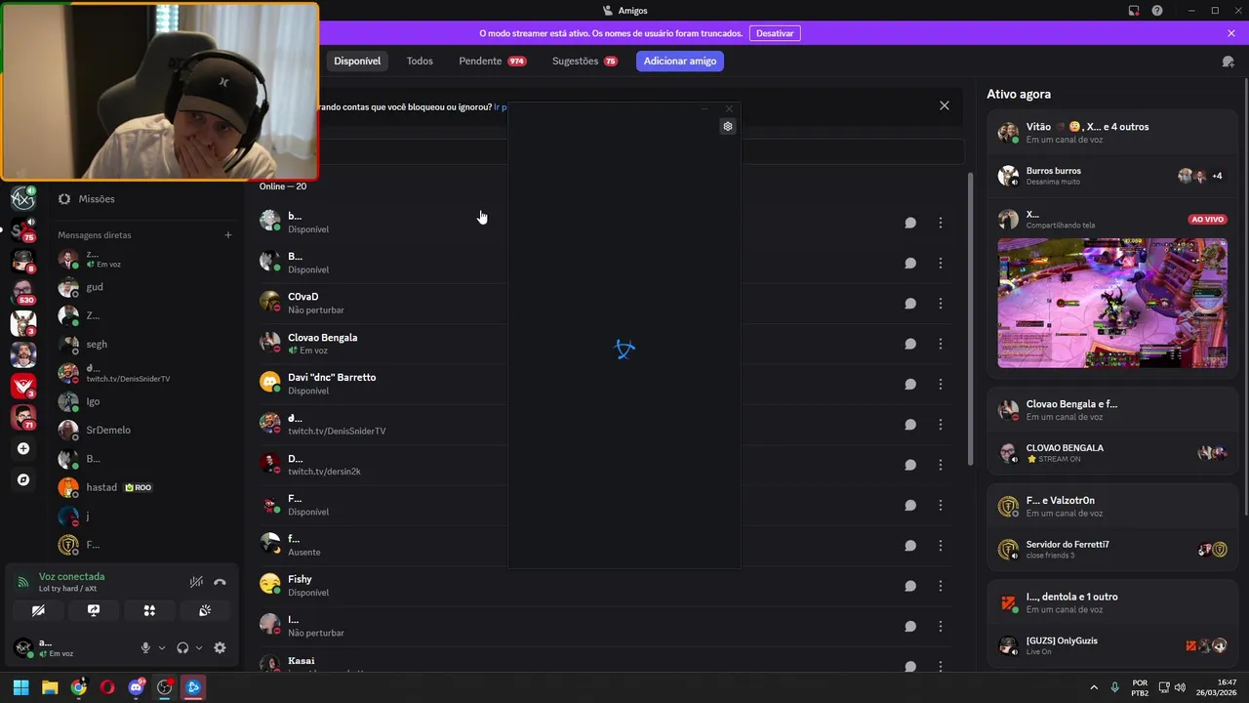Switch to the Todos tab
The width and height of the screenshot is (1249, 703).
pos(420,61)
